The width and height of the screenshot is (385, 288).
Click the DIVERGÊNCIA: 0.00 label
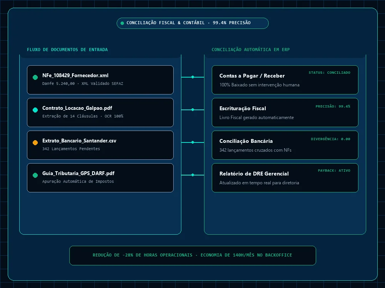pyautogui.click(x=330, y=139)
